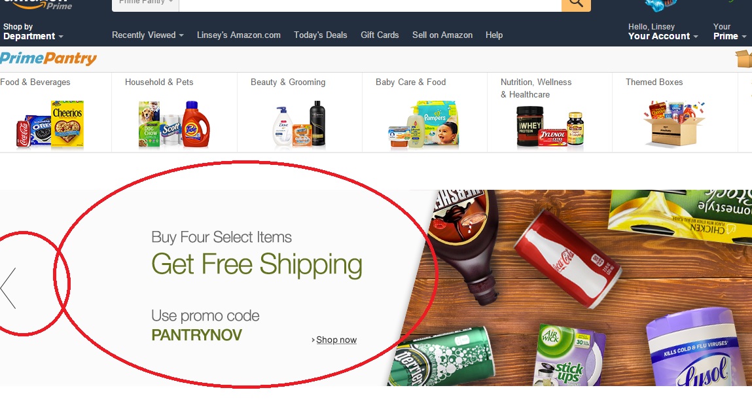Expand the Shop by Department menu
This screenshot has width=752, height=409.
coord(33,31)
